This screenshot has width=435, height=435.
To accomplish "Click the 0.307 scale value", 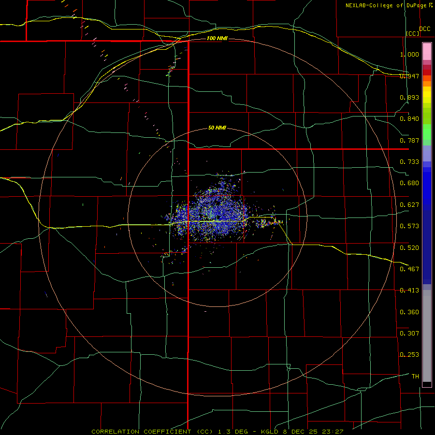I will point(409,333).
